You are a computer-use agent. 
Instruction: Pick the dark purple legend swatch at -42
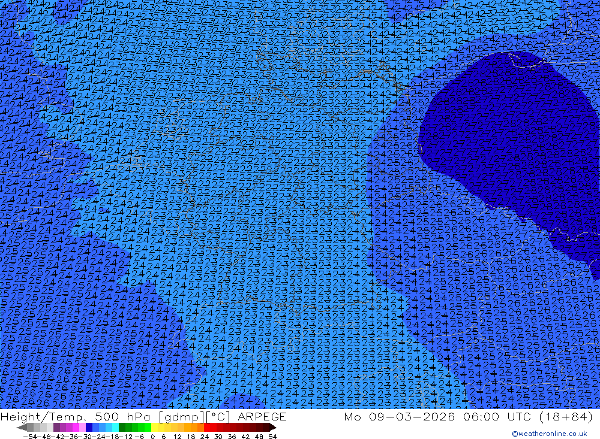tap(56, 428)
